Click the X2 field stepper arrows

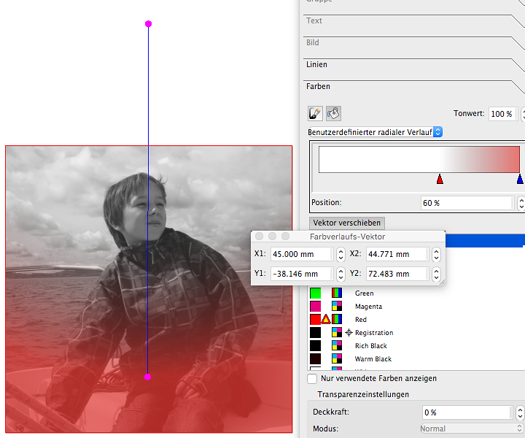tap(436, 255)
